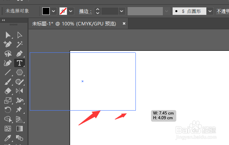Image resolution: width=229 pixels, height=145 pixels.
Task: Click the tools panel grip handle
Action: click(x=13, y=25)
